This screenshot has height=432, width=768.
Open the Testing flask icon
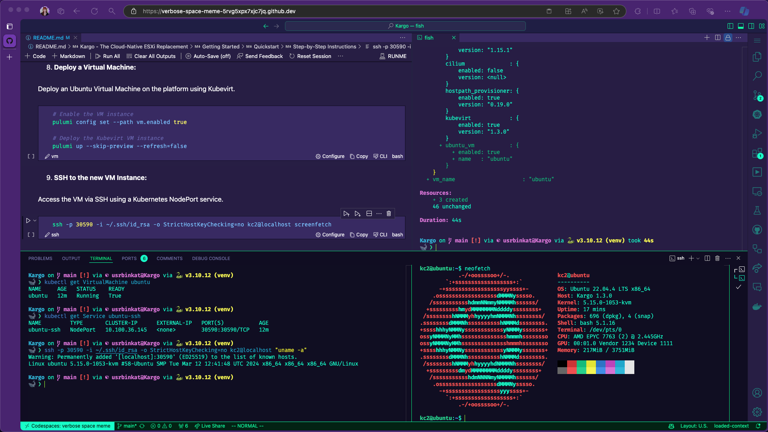pos(757,210)
